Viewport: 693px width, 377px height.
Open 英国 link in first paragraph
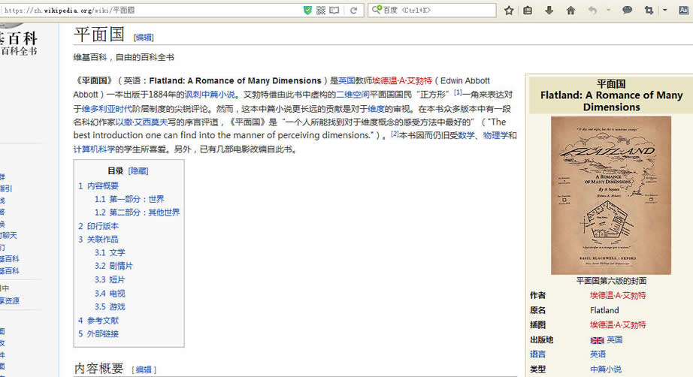[347, 81]
